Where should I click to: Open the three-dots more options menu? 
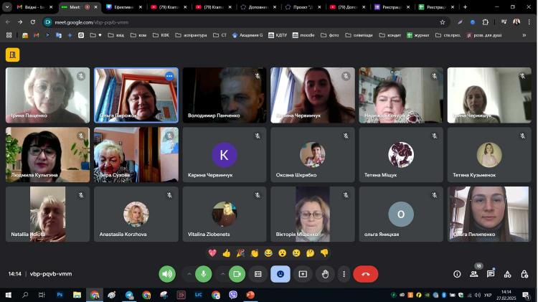[344, 274]
